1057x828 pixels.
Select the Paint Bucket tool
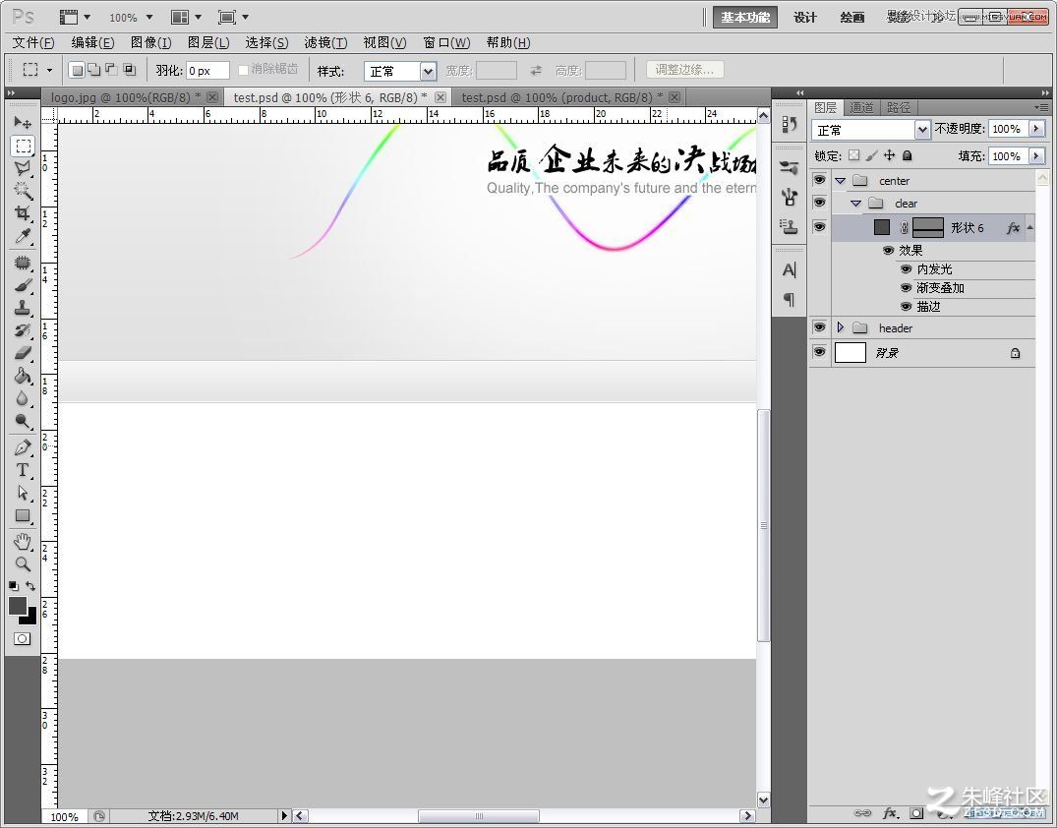pos(23,376)
